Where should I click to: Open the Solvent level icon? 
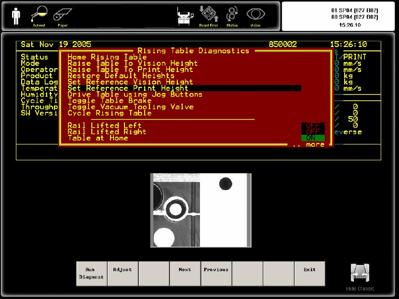[39, 16]
